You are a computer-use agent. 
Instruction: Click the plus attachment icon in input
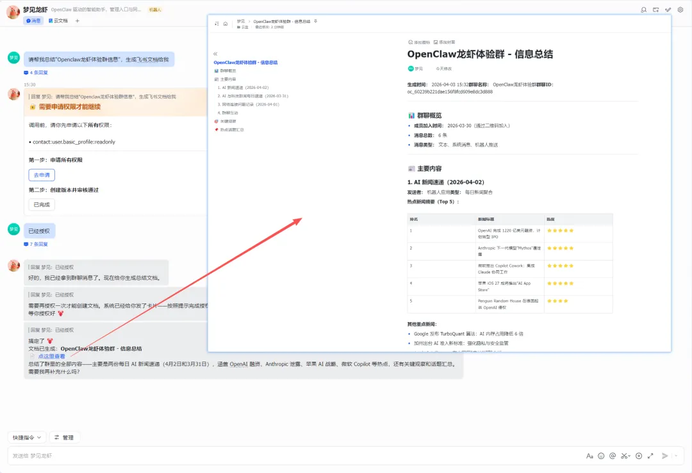(639, 456)
